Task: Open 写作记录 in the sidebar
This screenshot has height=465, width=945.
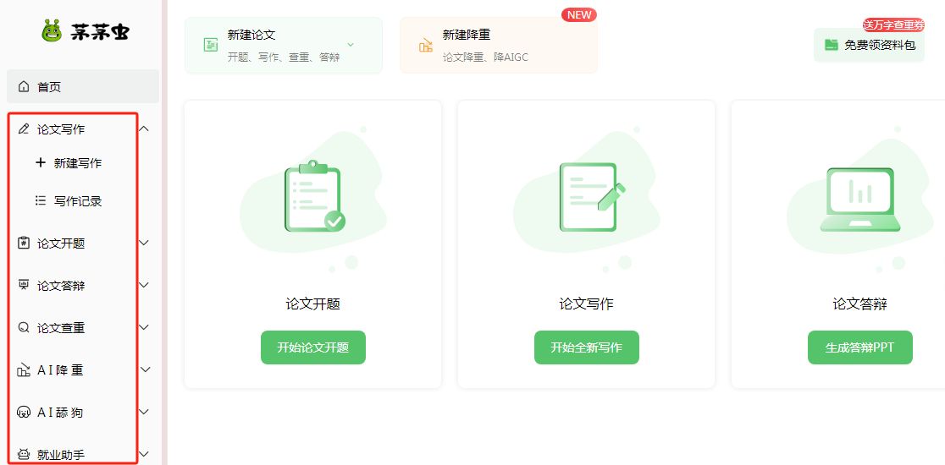Action: [x=78, y=201]
